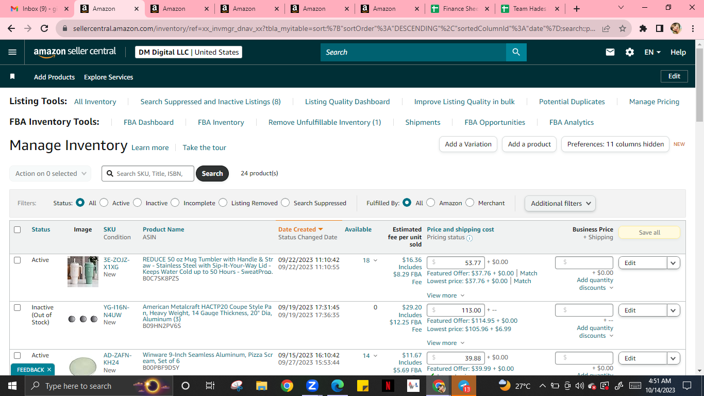The width and height of the screenshot is (704, 396).
Task: Open the Add Products menu item
Action: coord(54,77)
